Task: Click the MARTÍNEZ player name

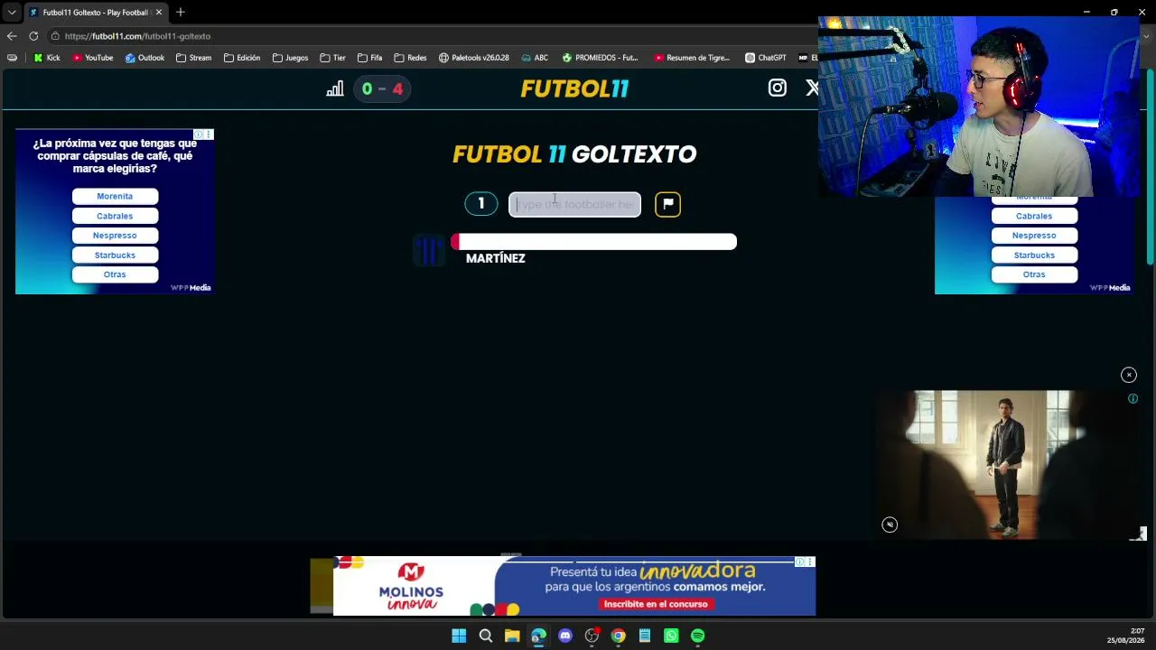Action: pyautogui.click(x=495, y=258)
